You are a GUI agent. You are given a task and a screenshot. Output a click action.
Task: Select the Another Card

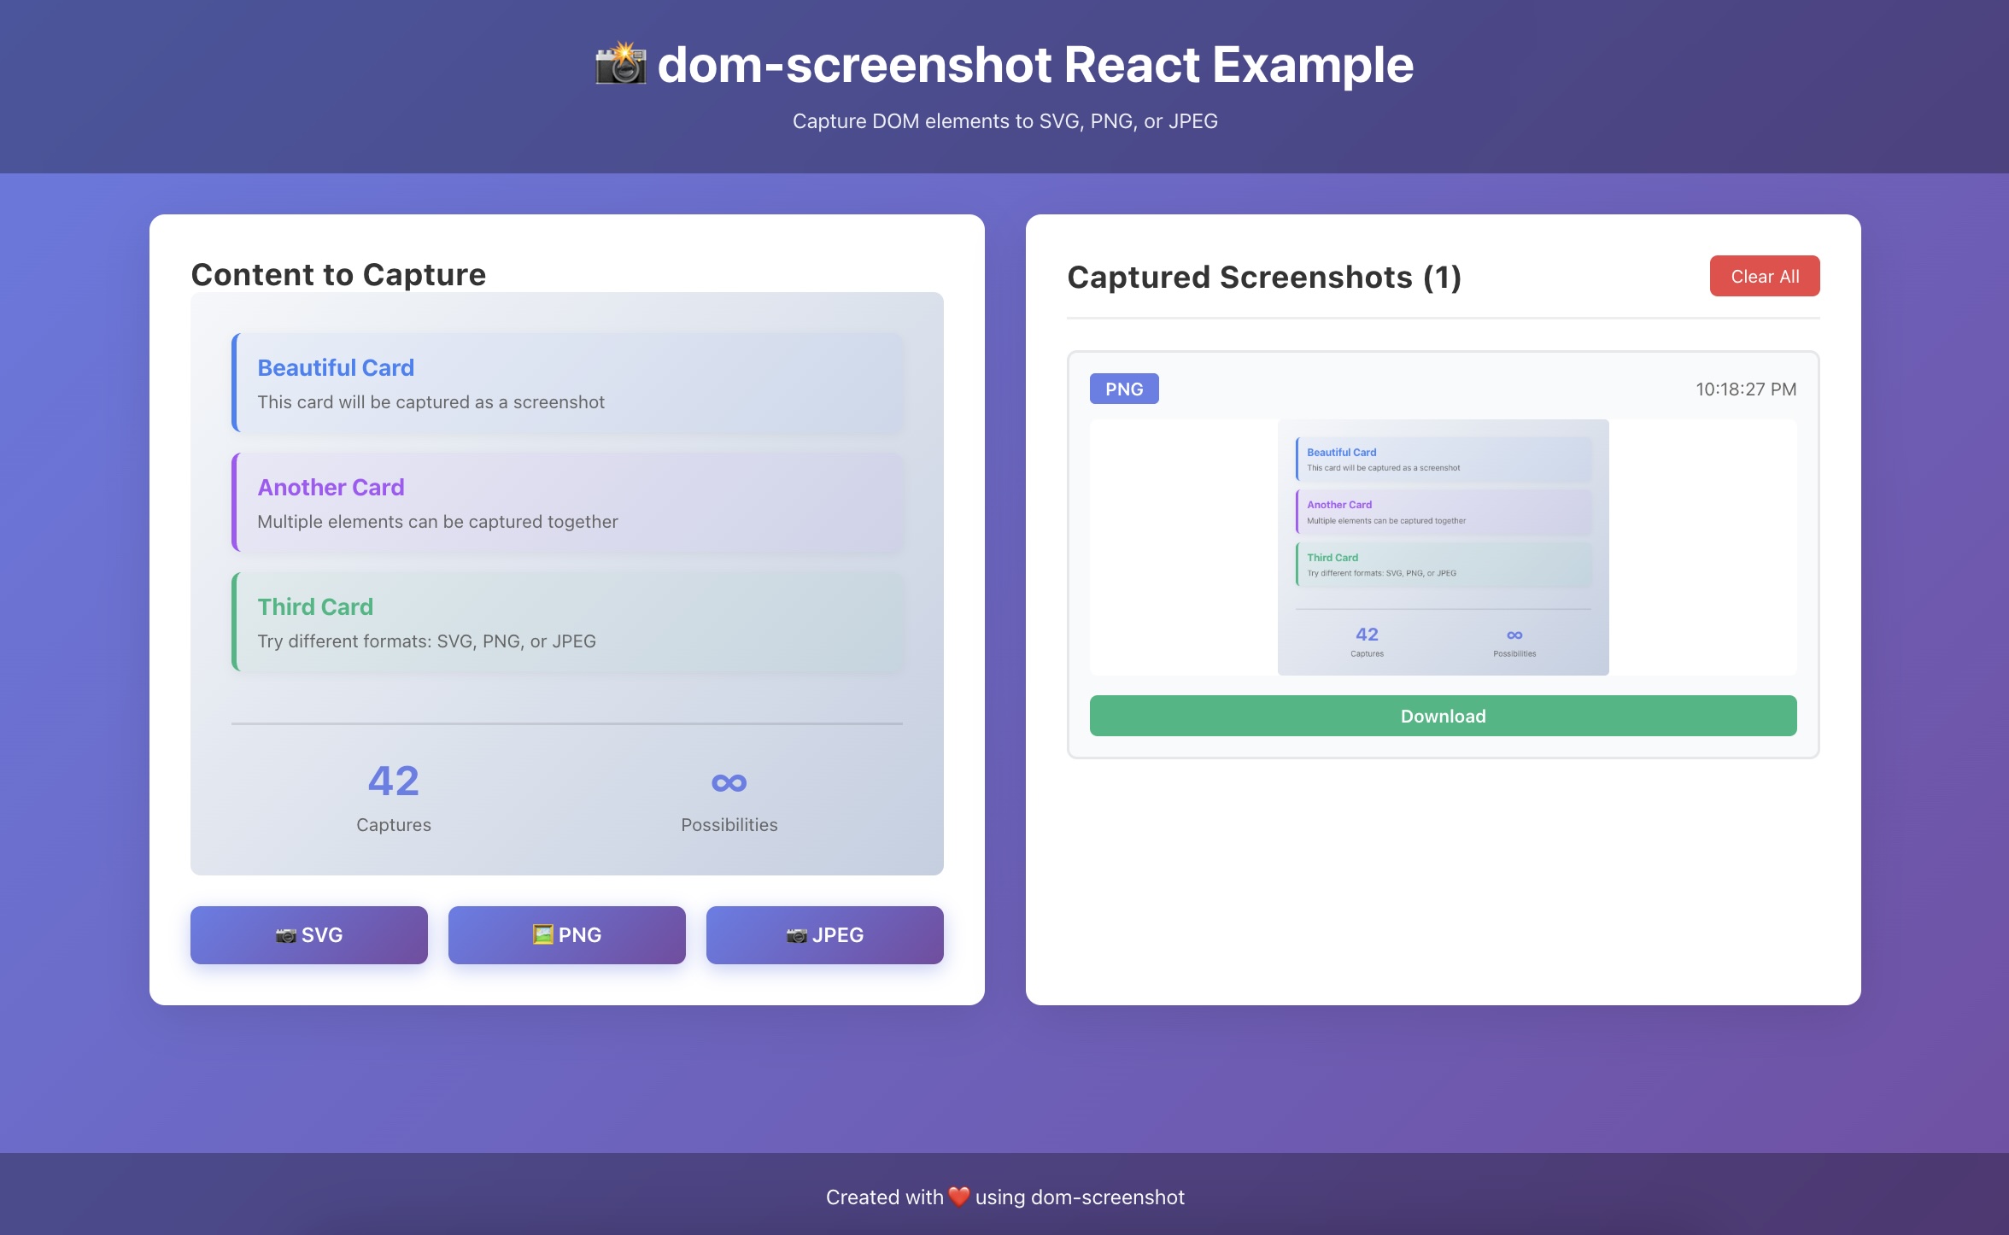(x=568, y=503)
